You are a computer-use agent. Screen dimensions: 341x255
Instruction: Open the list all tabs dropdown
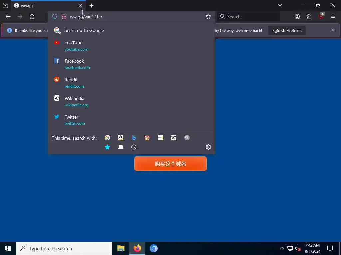(280, 5)
